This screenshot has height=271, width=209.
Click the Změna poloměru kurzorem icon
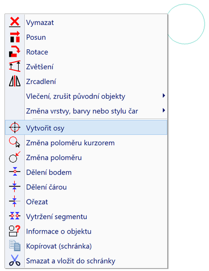(x=15, y=142)
